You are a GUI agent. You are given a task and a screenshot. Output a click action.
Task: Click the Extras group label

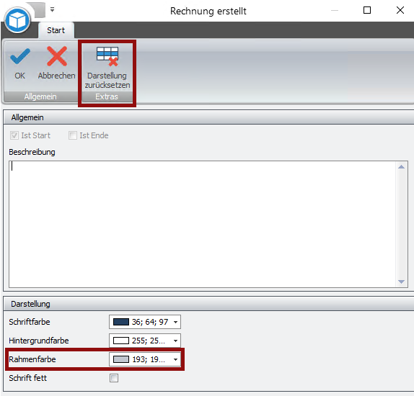click(107, 96)
